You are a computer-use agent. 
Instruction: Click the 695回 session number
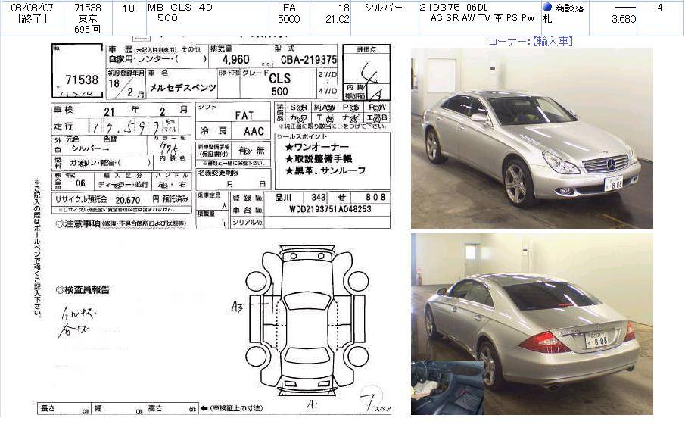[x=88, y=30]
